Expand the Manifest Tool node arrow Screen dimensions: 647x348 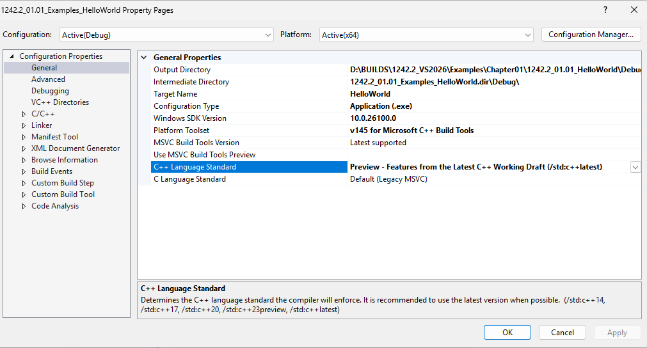click(x=24, y=137)
